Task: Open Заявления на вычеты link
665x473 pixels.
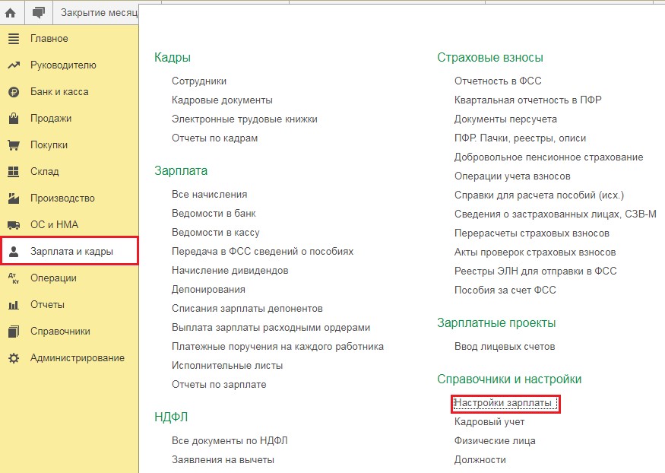Action: click(223, 460)
